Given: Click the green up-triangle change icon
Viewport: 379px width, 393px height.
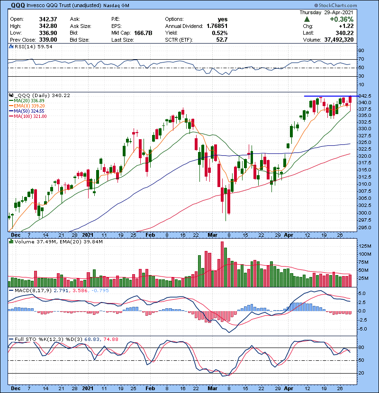Looking at the screenshot, I should click(x=307, y=19).
